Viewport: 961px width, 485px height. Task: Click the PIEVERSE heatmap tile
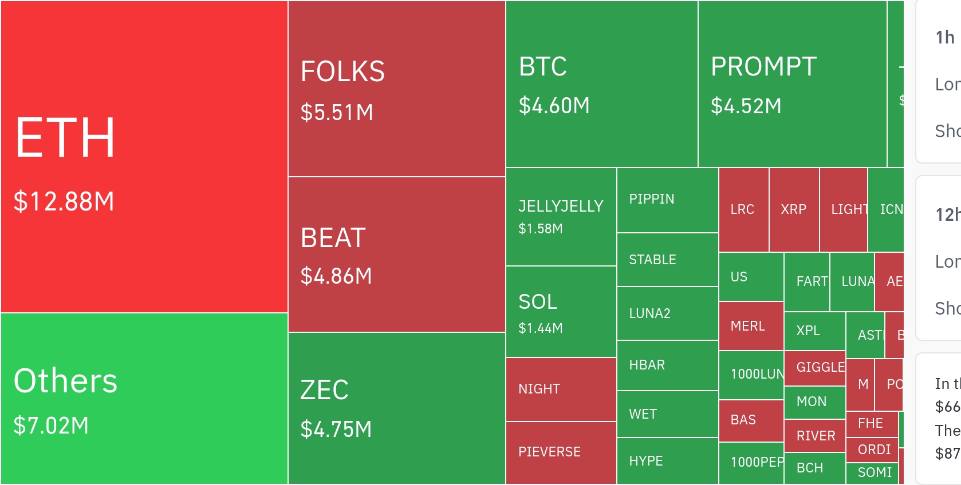[x=561, y=452]
